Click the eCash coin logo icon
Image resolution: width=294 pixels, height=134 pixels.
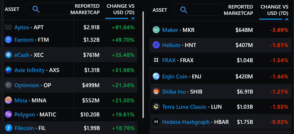[9, 55]
